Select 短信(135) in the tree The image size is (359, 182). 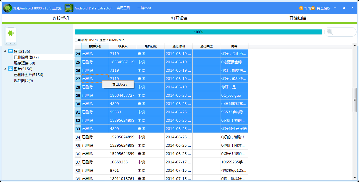coord(22,51)
